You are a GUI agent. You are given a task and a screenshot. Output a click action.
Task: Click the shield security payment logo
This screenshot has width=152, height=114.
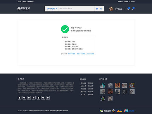pyautogui.click(x=117, y=111)
